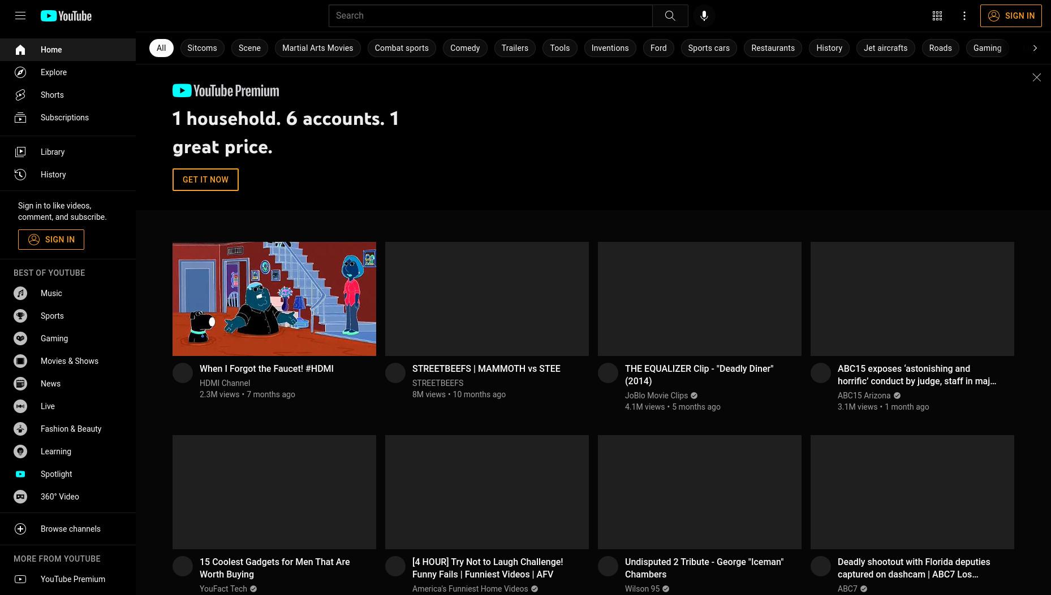The width and height of the screenshot is (1051, 595).
Task: Open THE EQUALIZER Deadly Diner title
Action: [699, 375]
